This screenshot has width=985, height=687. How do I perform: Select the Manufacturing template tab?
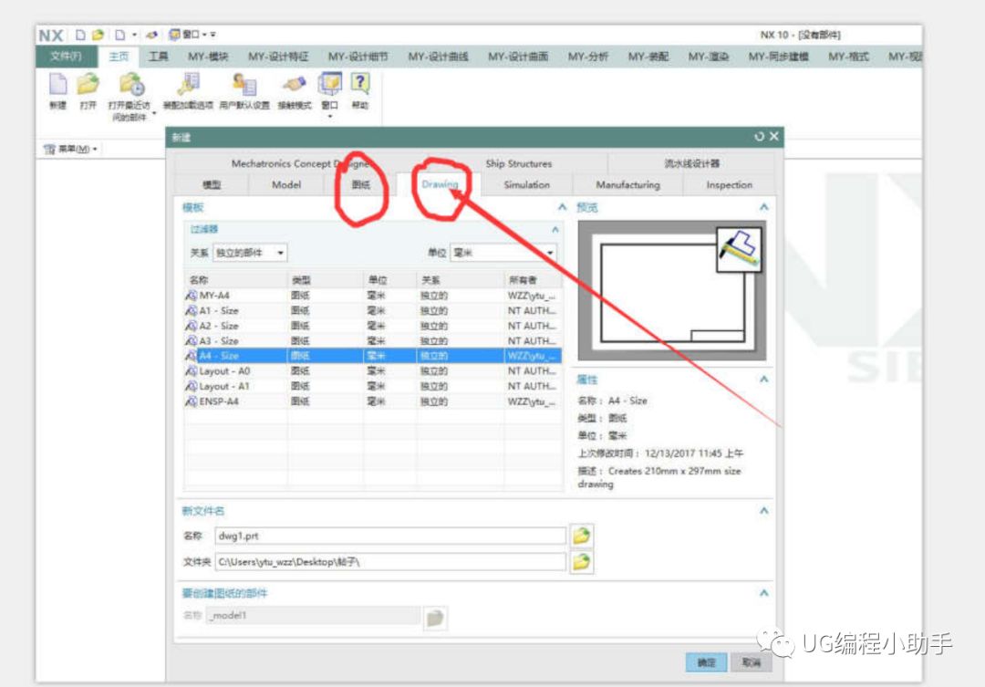[x=627, y=185]
